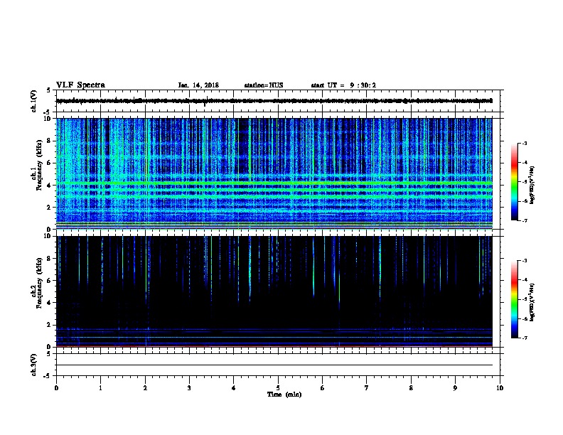Click the "8" tick label on time axis
The width and height of the screenshot is (563, 435).
click(x=411, y=388)
